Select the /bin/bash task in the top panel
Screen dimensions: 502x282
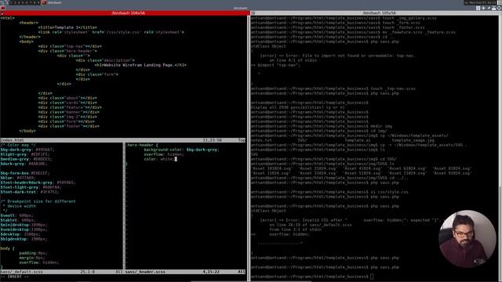(53, 2)
